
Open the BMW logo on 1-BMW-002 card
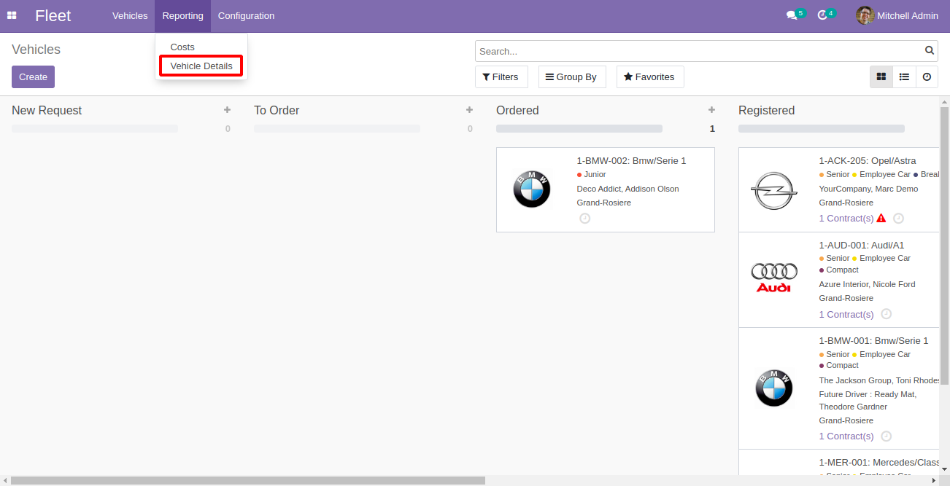point(532,189)
